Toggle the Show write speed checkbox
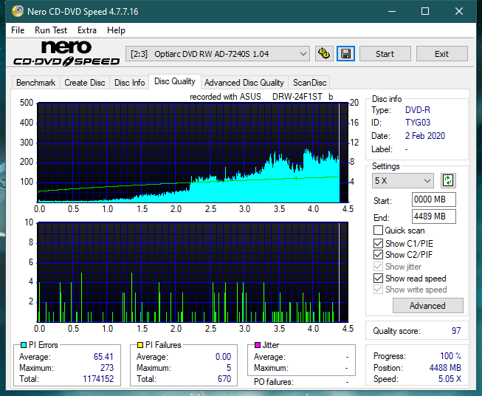482x396 pixels. point(378,290)
